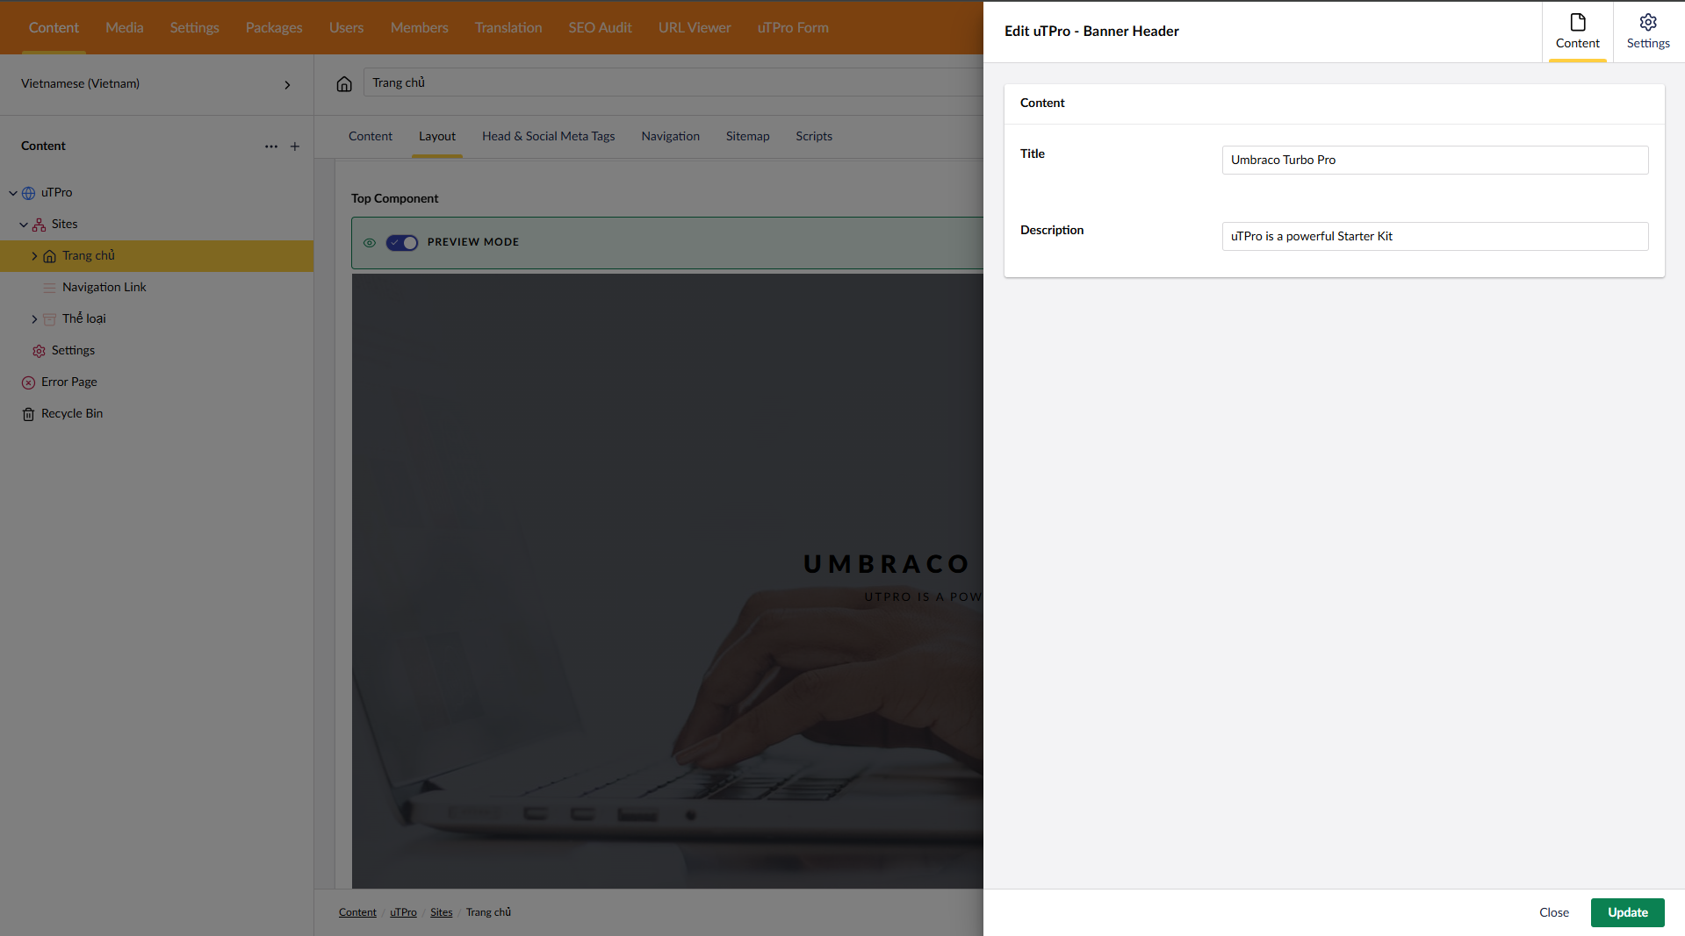Go to the Packages section
The image size is (1685, 936).
pos(274,28)
